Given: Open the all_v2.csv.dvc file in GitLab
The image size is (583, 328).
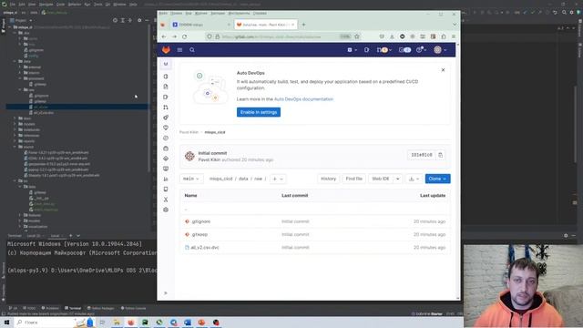Looking at the screenshot, I should [205, 248].
